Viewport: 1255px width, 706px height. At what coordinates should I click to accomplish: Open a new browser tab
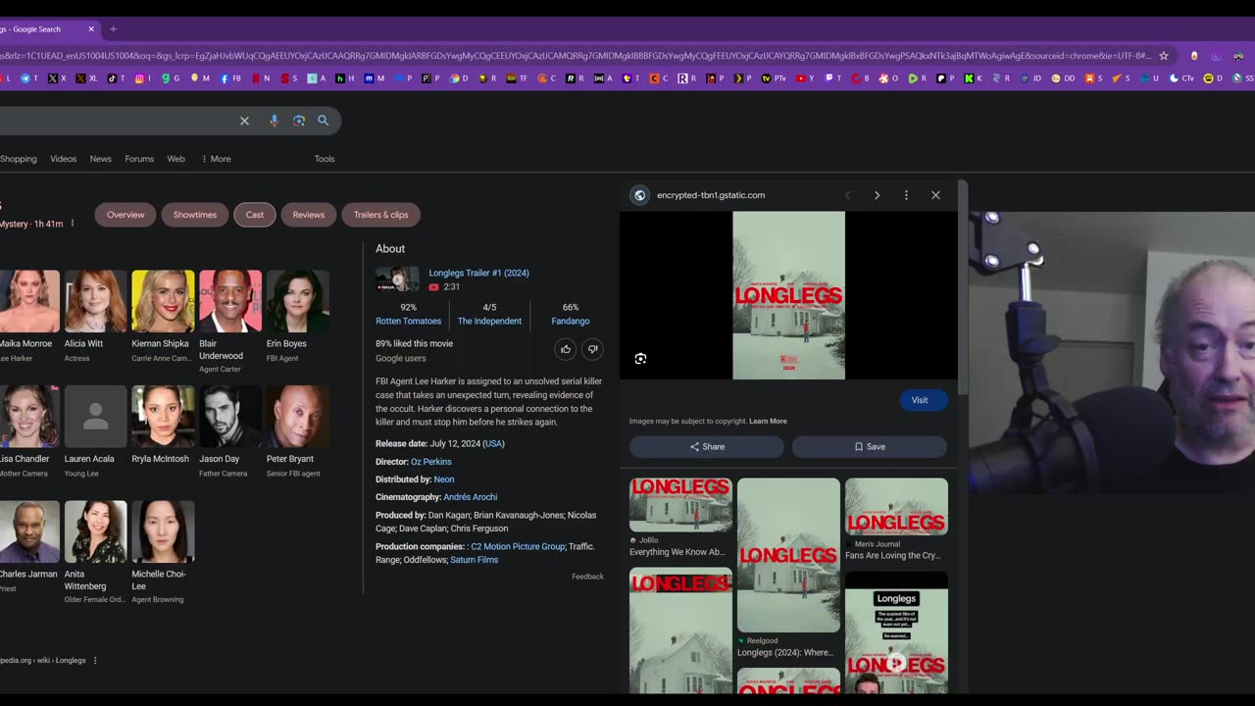pos(113,29)
